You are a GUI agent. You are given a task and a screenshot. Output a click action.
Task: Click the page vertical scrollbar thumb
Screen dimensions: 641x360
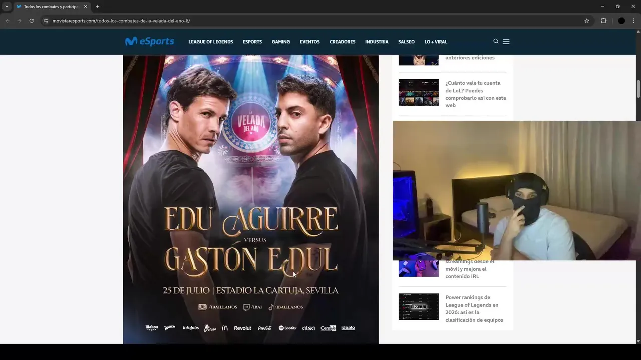tap(638, 89)
